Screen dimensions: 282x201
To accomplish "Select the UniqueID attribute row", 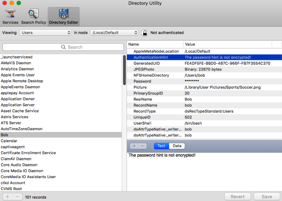I will pos(204,117).
